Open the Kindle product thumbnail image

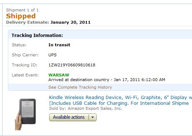25,114
